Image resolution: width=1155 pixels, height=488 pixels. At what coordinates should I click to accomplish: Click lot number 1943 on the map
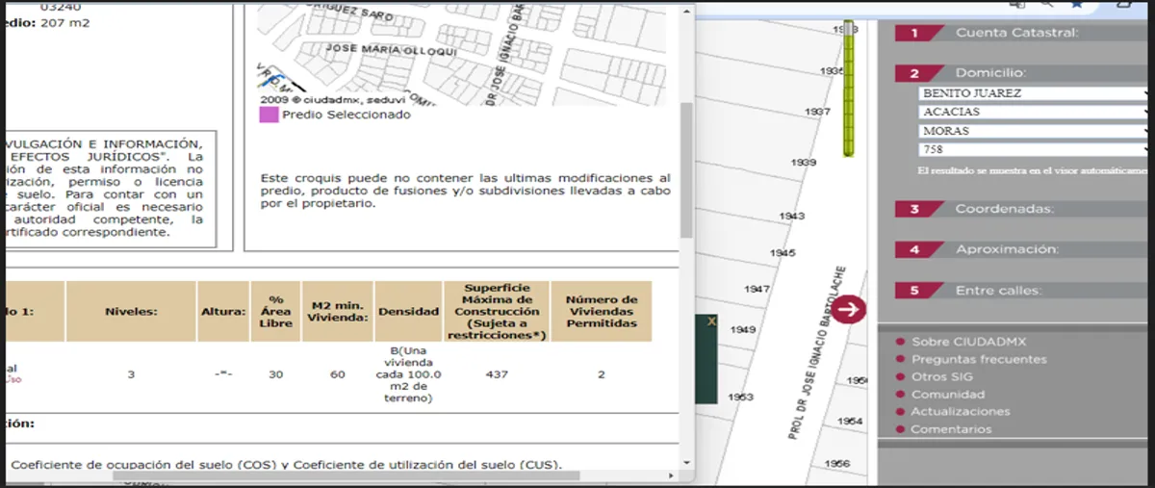coord(792,216)
